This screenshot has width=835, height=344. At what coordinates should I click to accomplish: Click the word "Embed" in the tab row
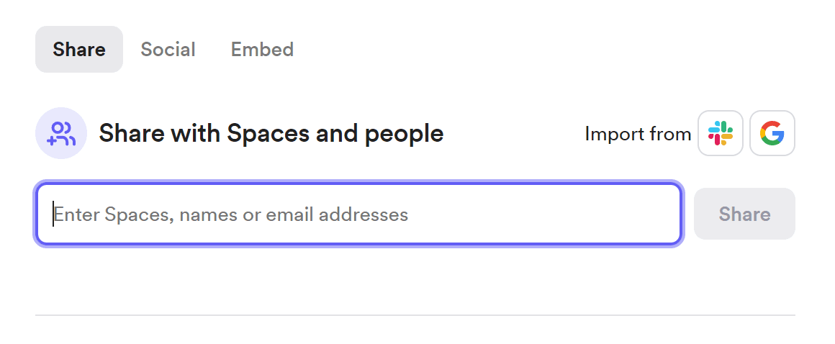tap(262, 50)
